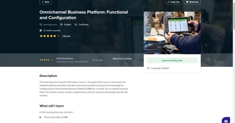Click Frank Oudshoorn's review star rating
Screen dimensions: 235x123
pyautogui.click(x=45, y=60)
